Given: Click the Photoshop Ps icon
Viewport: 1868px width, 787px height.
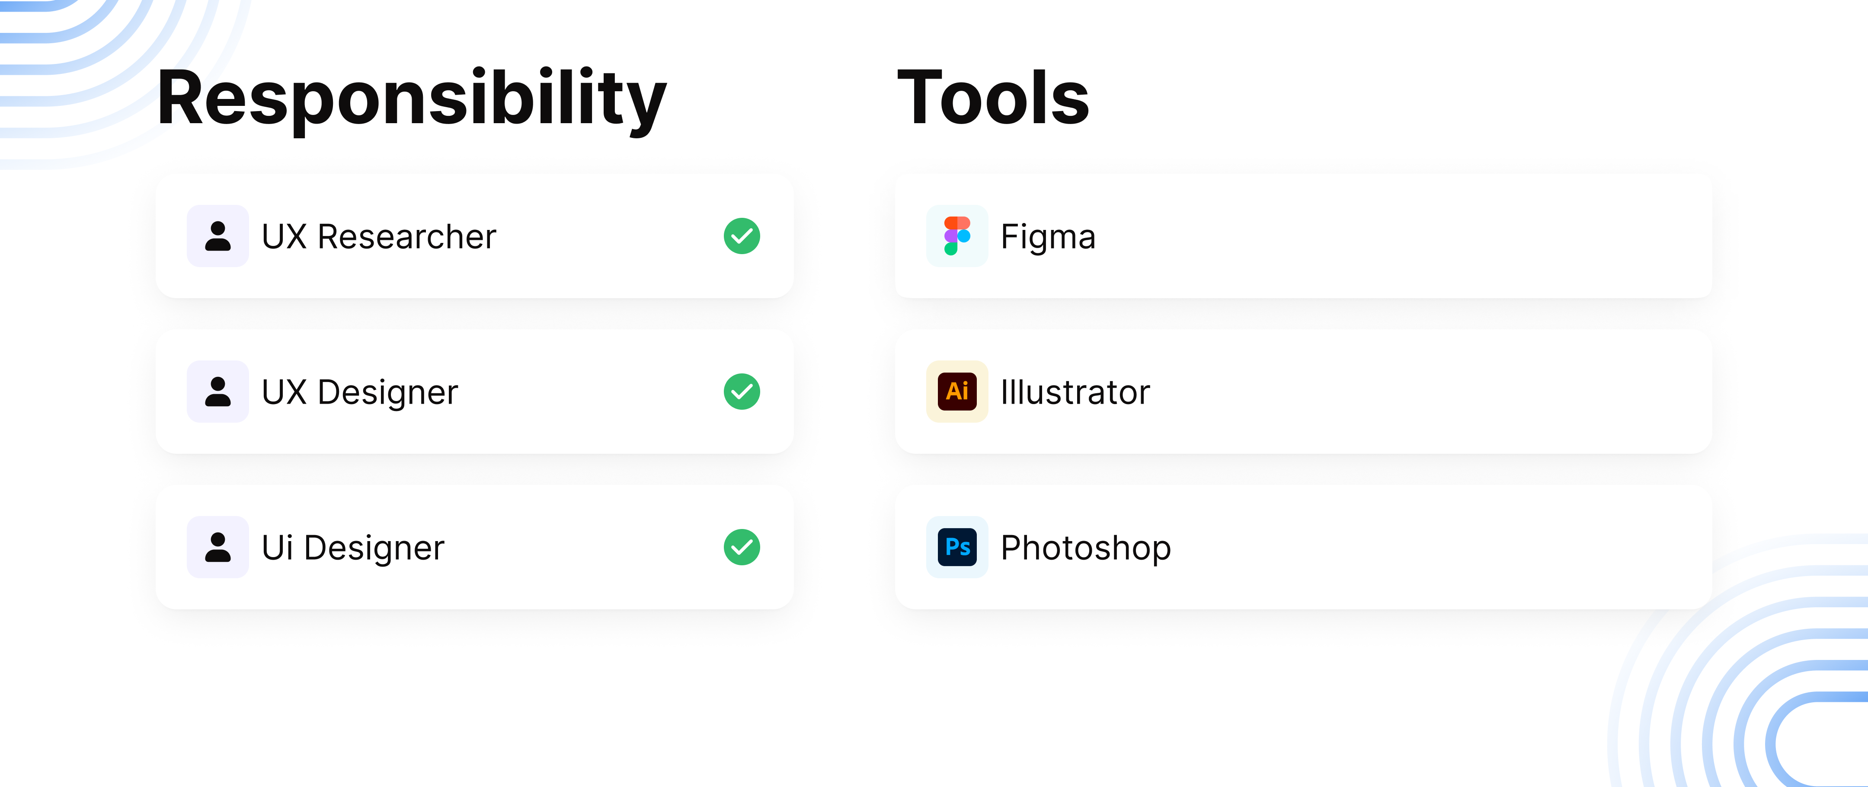Looking at the screenshot, I should pos(956,547).
